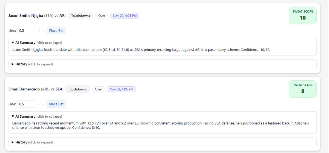Click Over tag on Smith-Njigba card
This screenshot has width=329, height=153.
102,16
